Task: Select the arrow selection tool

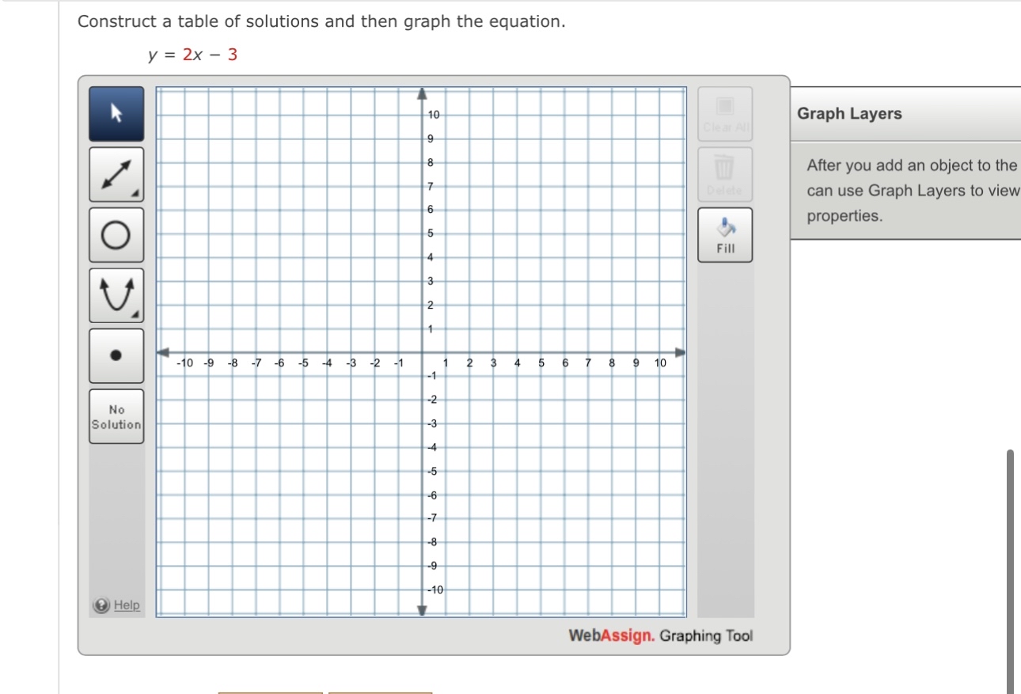Action: [x=116, y=112]
